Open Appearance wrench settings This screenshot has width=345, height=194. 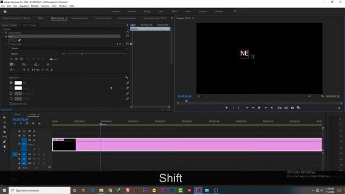[x=127, y=78]
